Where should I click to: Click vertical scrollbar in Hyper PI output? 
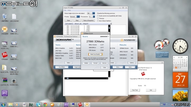coord(109,51)
